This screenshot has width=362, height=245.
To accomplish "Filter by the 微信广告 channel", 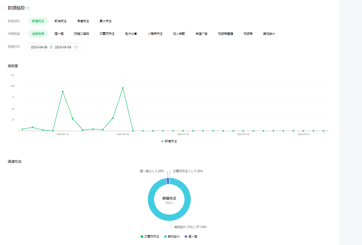I will coord(202,34).
